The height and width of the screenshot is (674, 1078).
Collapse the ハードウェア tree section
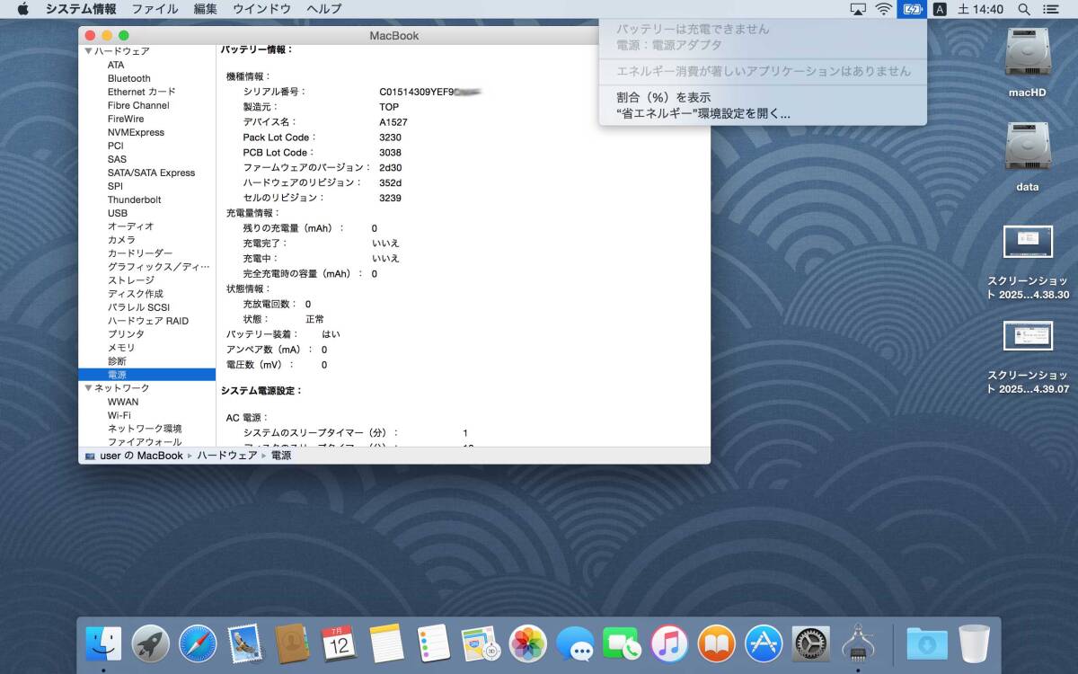click(x=88, y=51)
